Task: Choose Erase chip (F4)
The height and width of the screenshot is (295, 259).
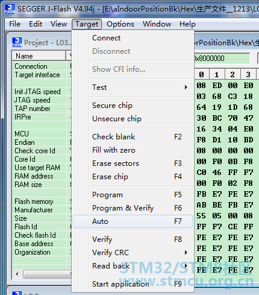Action: coord(133,177)
